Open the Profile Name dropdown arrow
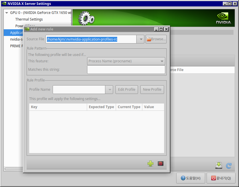 tap(109, 90)
